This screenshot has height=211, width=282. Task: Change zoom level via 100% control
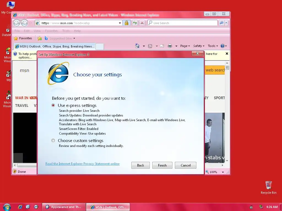[x=215, y=172]
